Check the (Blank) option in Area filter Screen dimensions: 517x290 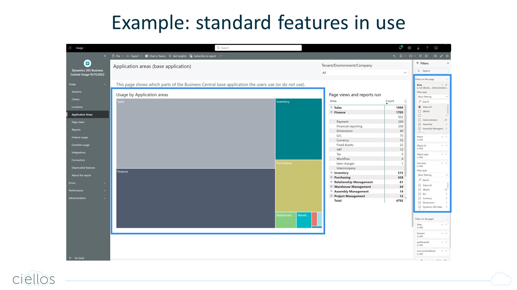[420, 111]
